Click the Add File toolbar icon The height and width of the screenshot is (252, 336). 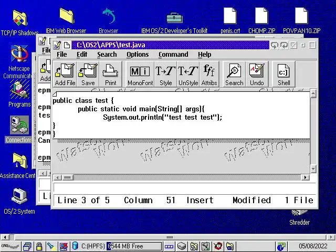coord(65,74)
